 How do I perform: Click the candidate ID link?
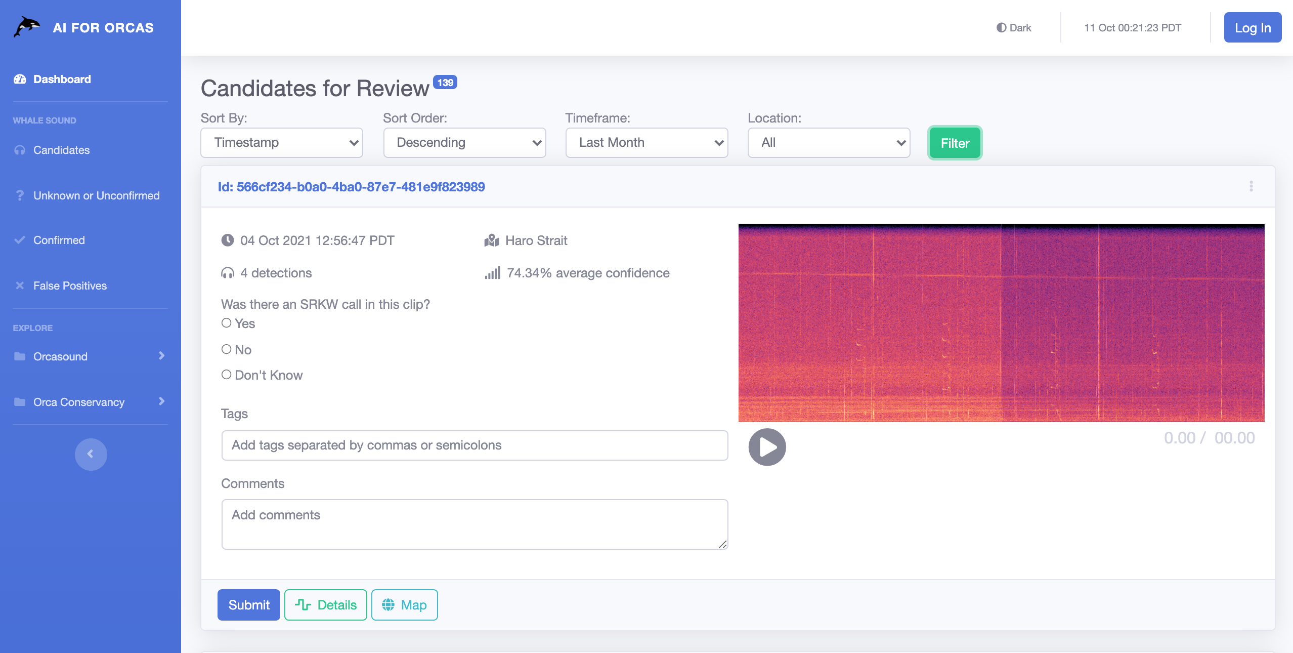(350, 186)
